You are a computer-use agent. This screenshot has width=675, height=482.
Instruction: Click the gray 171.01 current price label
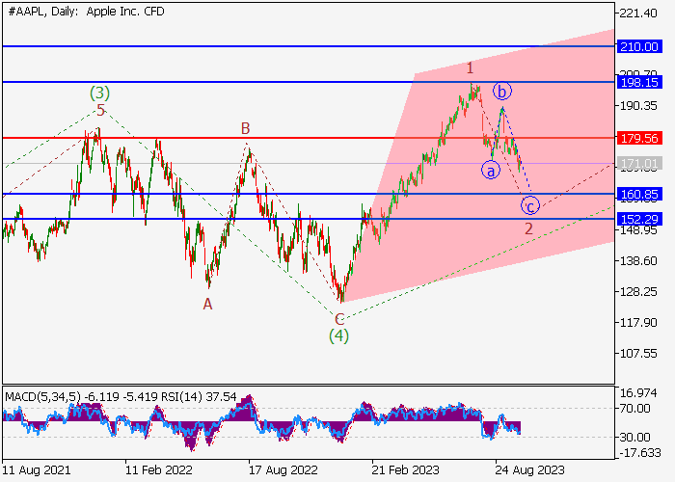639,164
